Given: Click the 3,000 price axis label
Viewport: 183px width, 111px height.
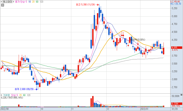Looking at the screenshot, I should (x=174, y=79).
